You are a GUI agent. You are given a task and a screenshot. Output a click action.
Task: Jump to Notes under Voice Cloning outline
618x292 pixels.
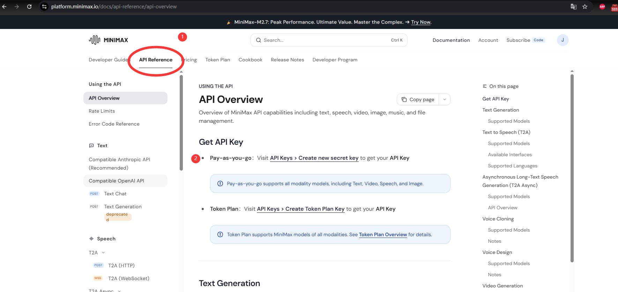coord(494,241)
